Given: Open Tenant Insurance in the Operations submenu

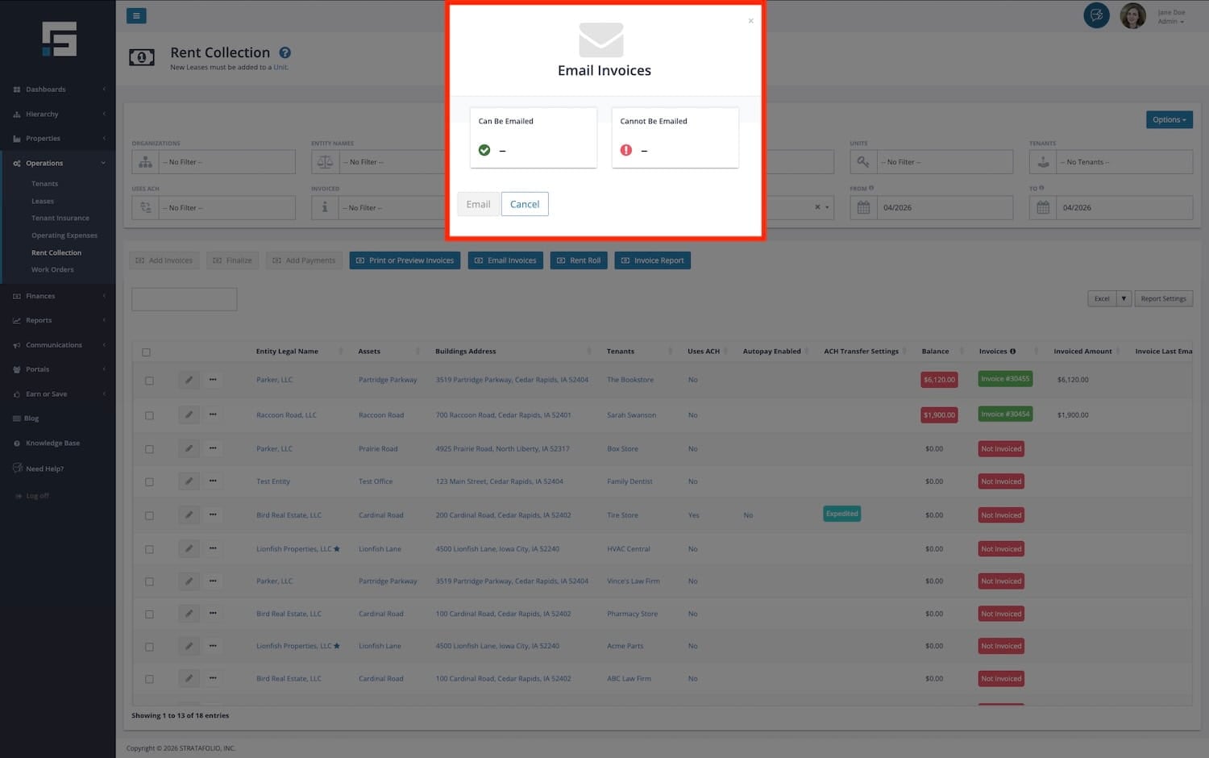Looking at the screenshot, I should point(60,218).
